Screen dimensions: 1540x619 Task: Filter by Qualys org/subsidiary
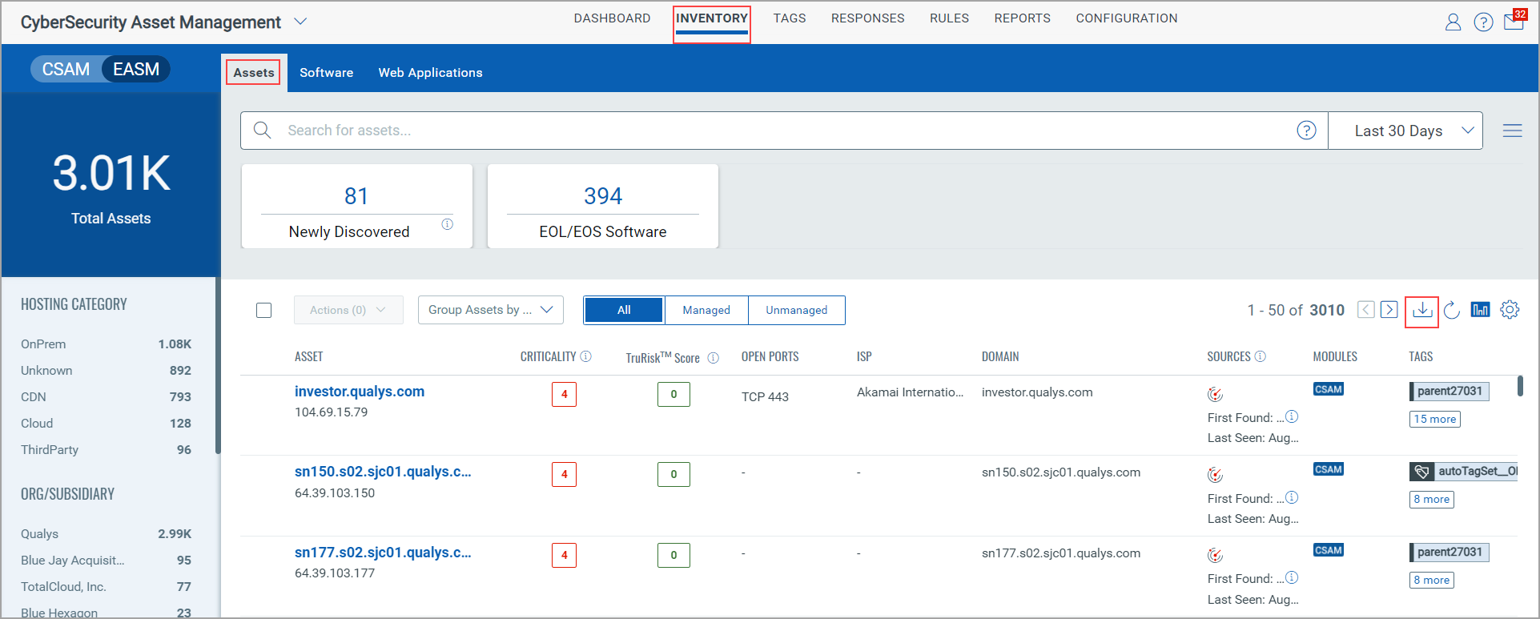[x=106, y=533]
